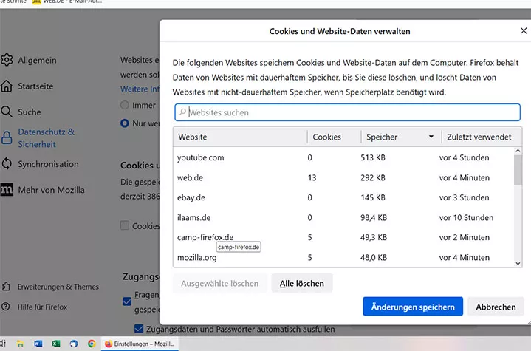531x351 pixels.
Task: Click the Synchronisation arrows icon
Action: point(7,164)
